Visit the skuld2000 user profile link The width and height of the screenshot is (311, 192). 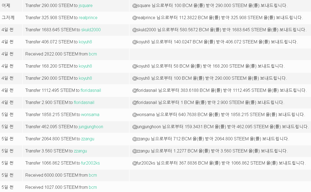(x=91, y=30)
